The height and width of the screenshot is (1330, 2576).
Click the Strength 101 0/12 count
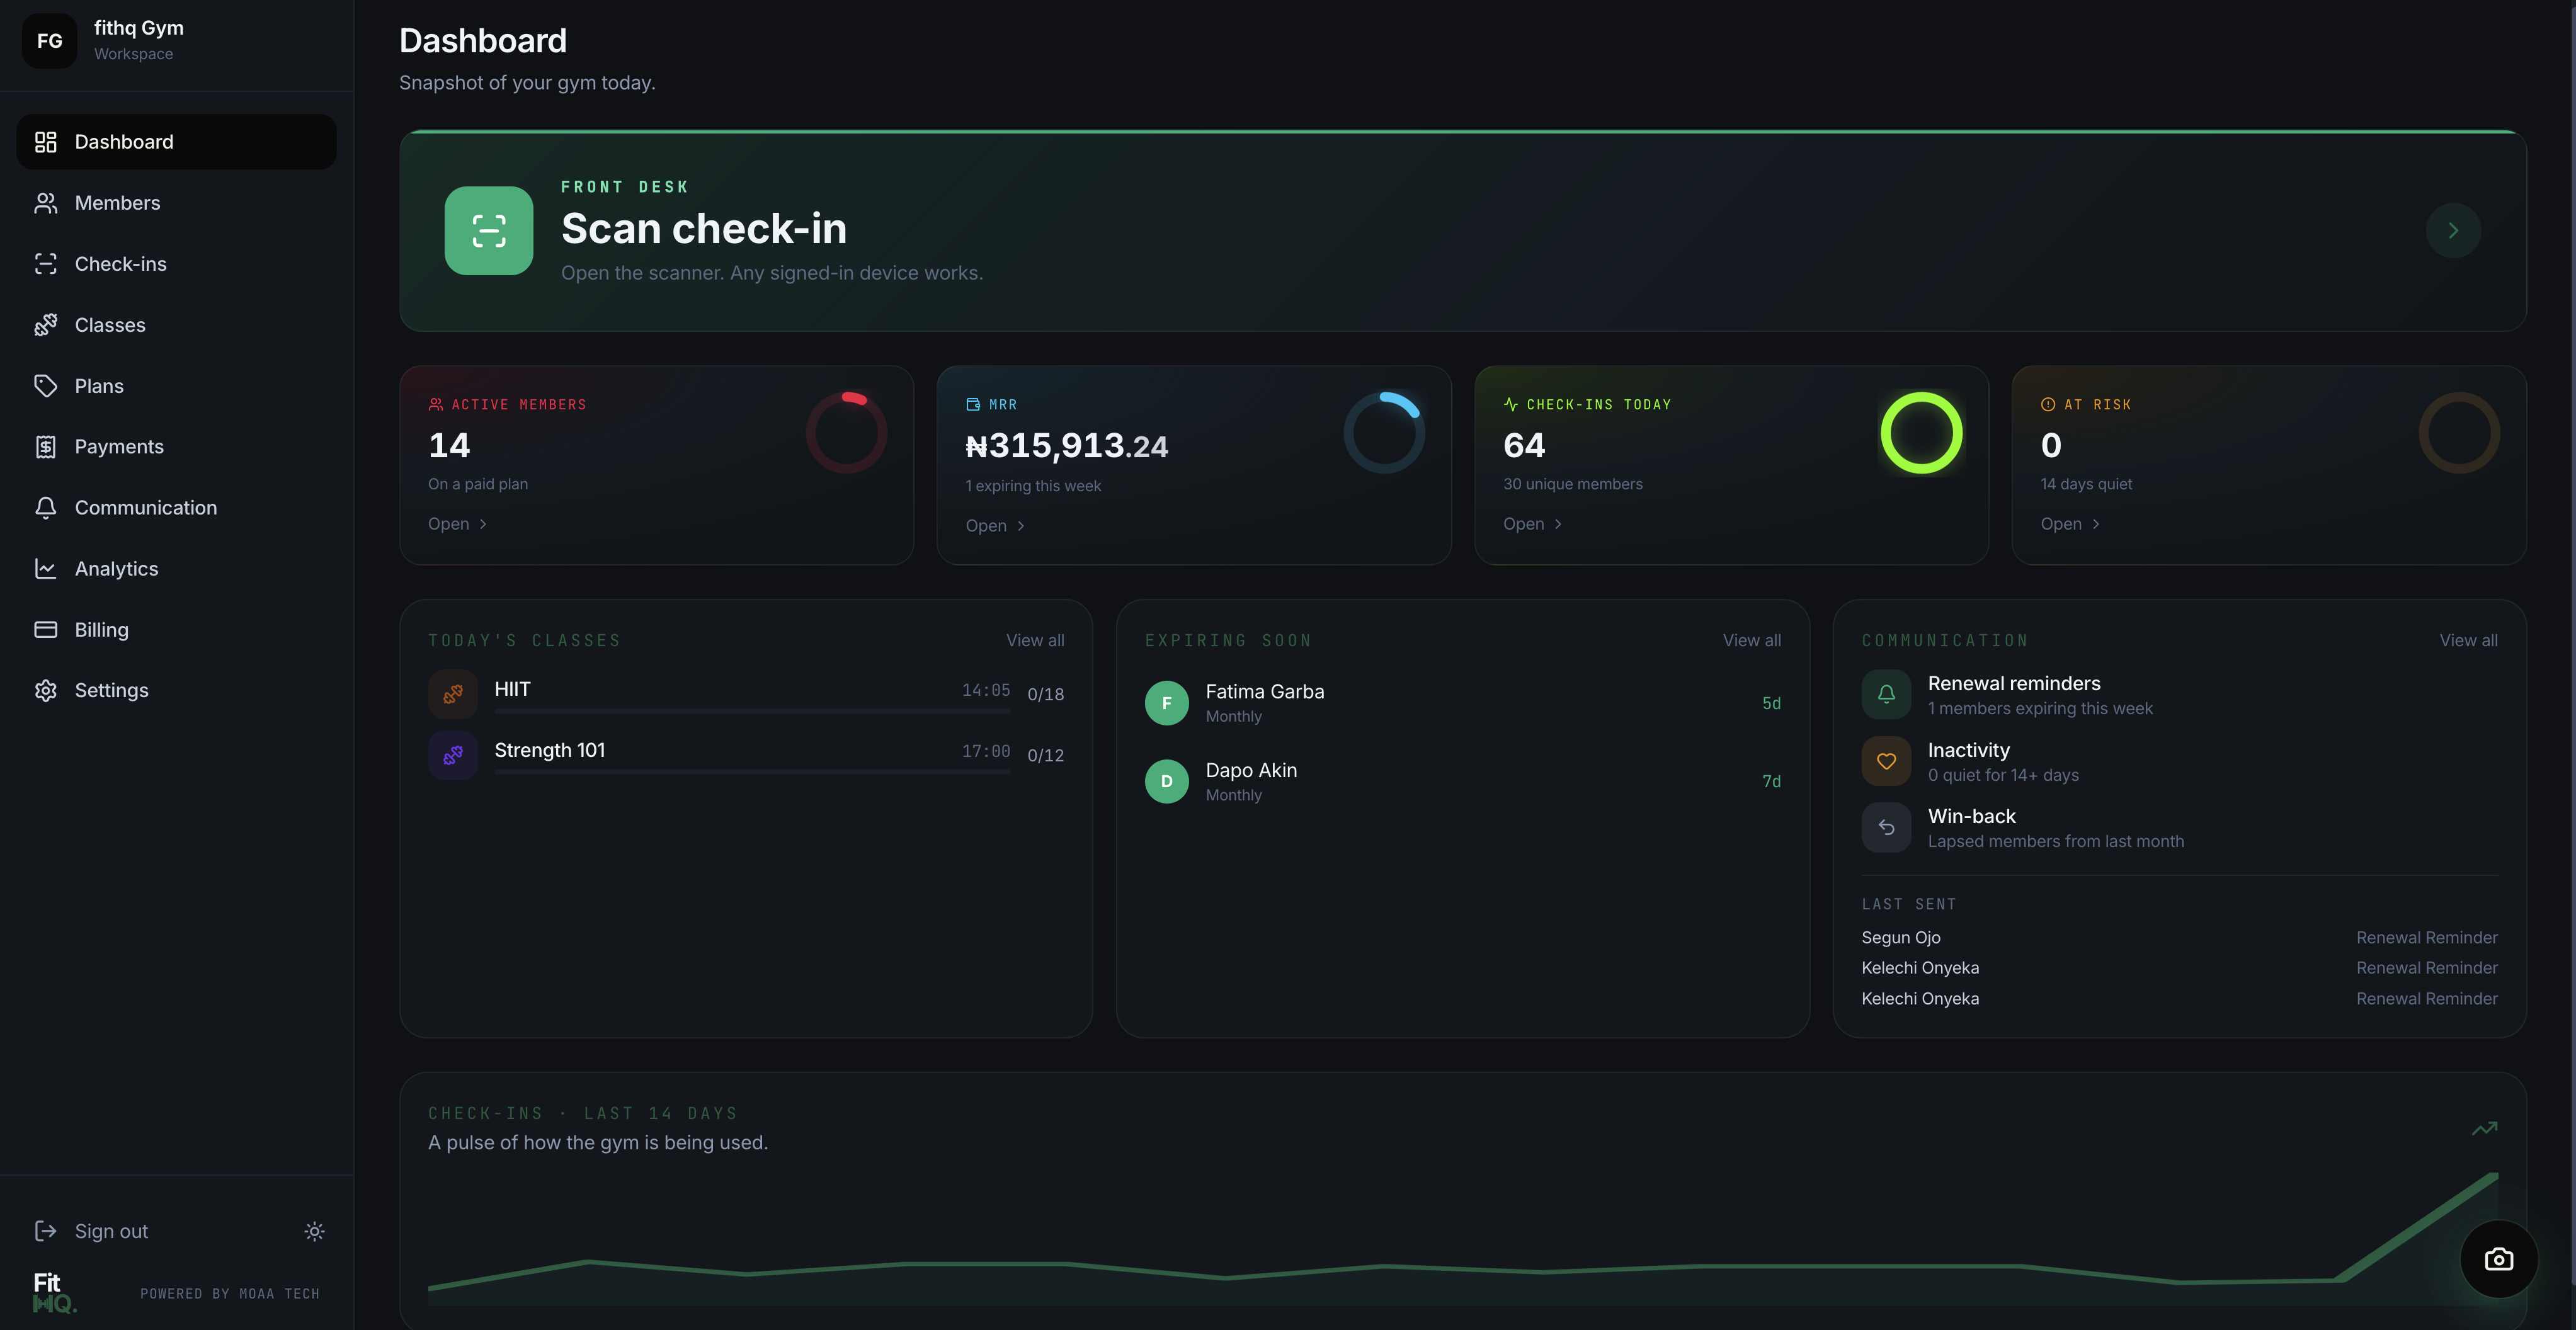1045,756
